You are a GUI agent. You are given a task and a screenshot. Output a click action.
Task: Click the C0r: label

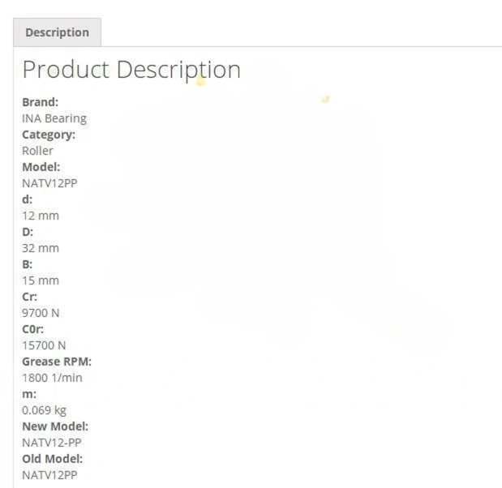pyautogui.click(x=33, y=329)
